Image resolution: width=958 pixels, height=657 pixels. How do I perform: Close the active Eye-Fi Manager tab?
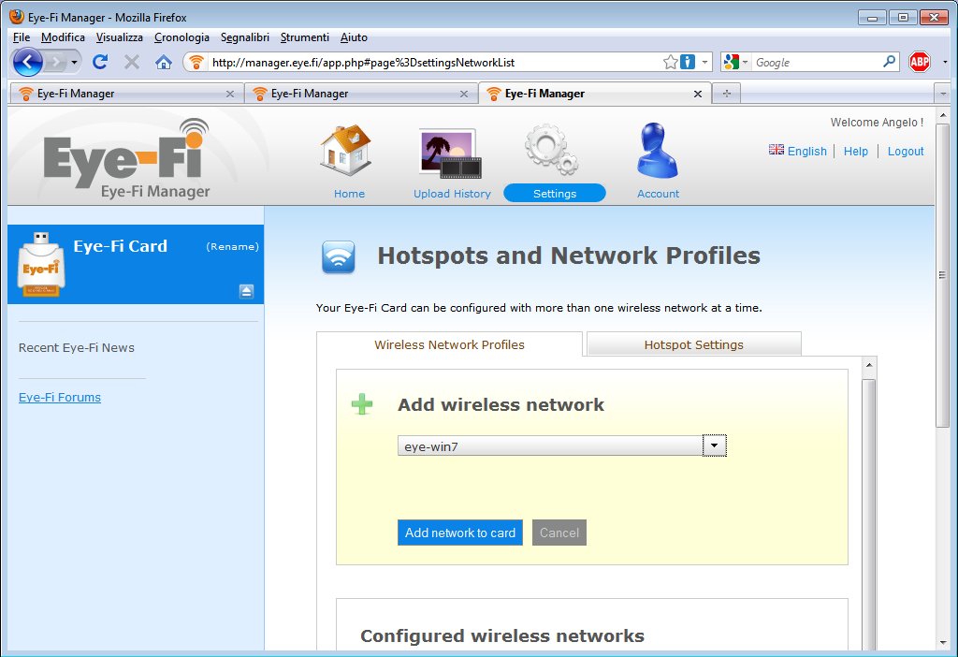698,94
